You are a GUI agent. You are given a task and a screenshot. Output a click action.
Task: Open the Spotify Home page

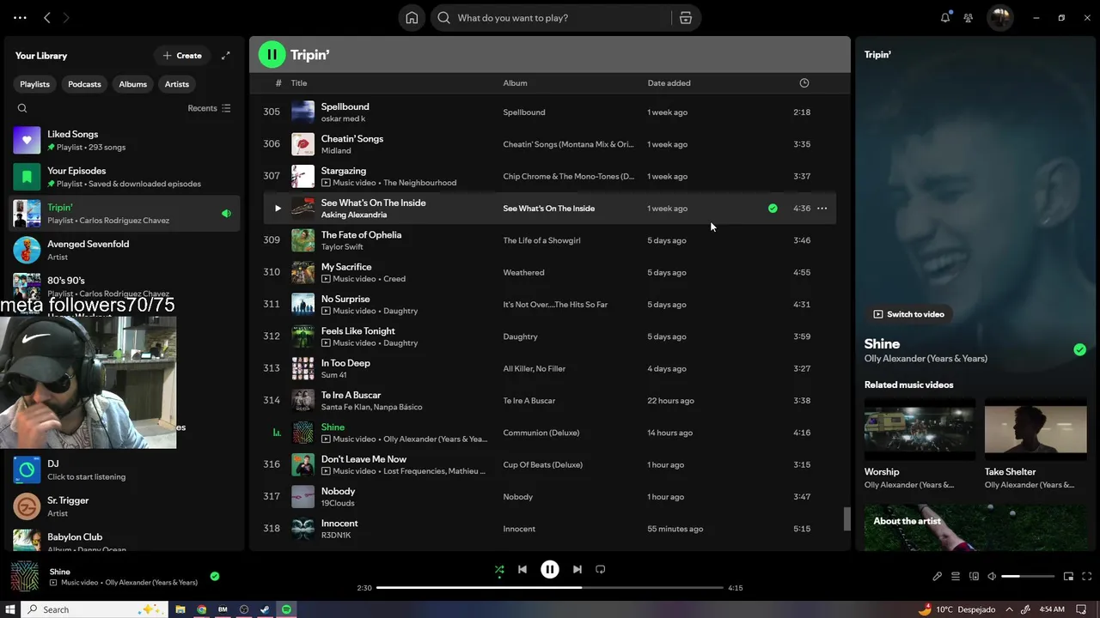(x=412, y=18)
